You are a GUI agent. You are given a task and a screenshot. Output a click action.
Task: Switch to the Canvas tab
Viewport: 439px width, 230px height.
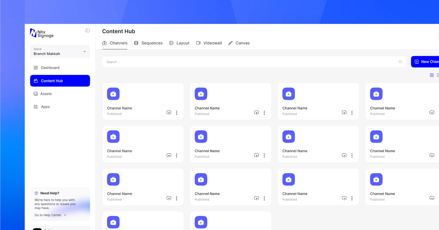click(239, 43)
